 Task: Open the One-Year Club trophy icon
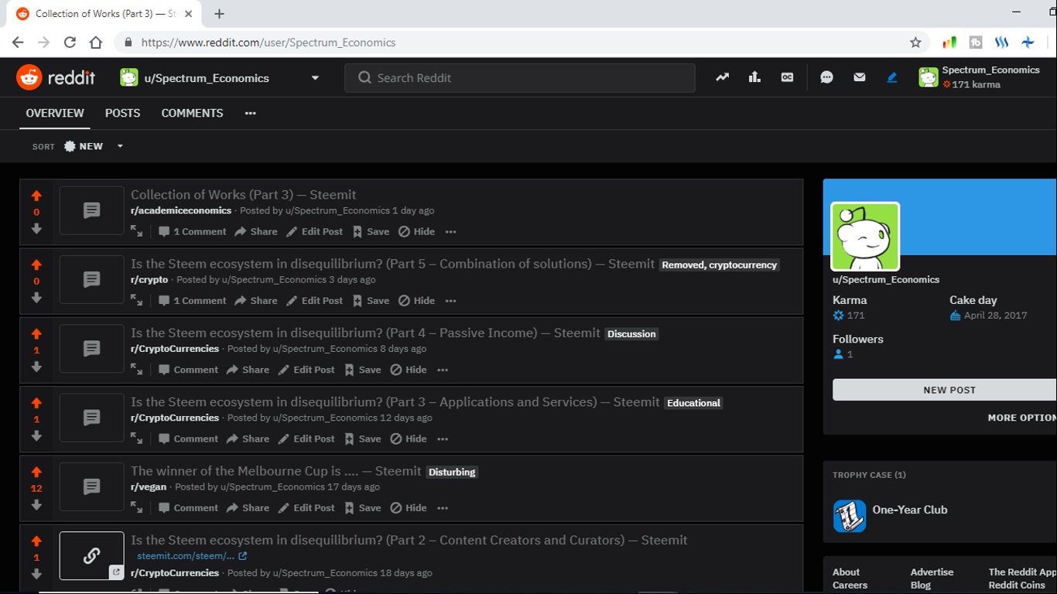click(850, 516)
